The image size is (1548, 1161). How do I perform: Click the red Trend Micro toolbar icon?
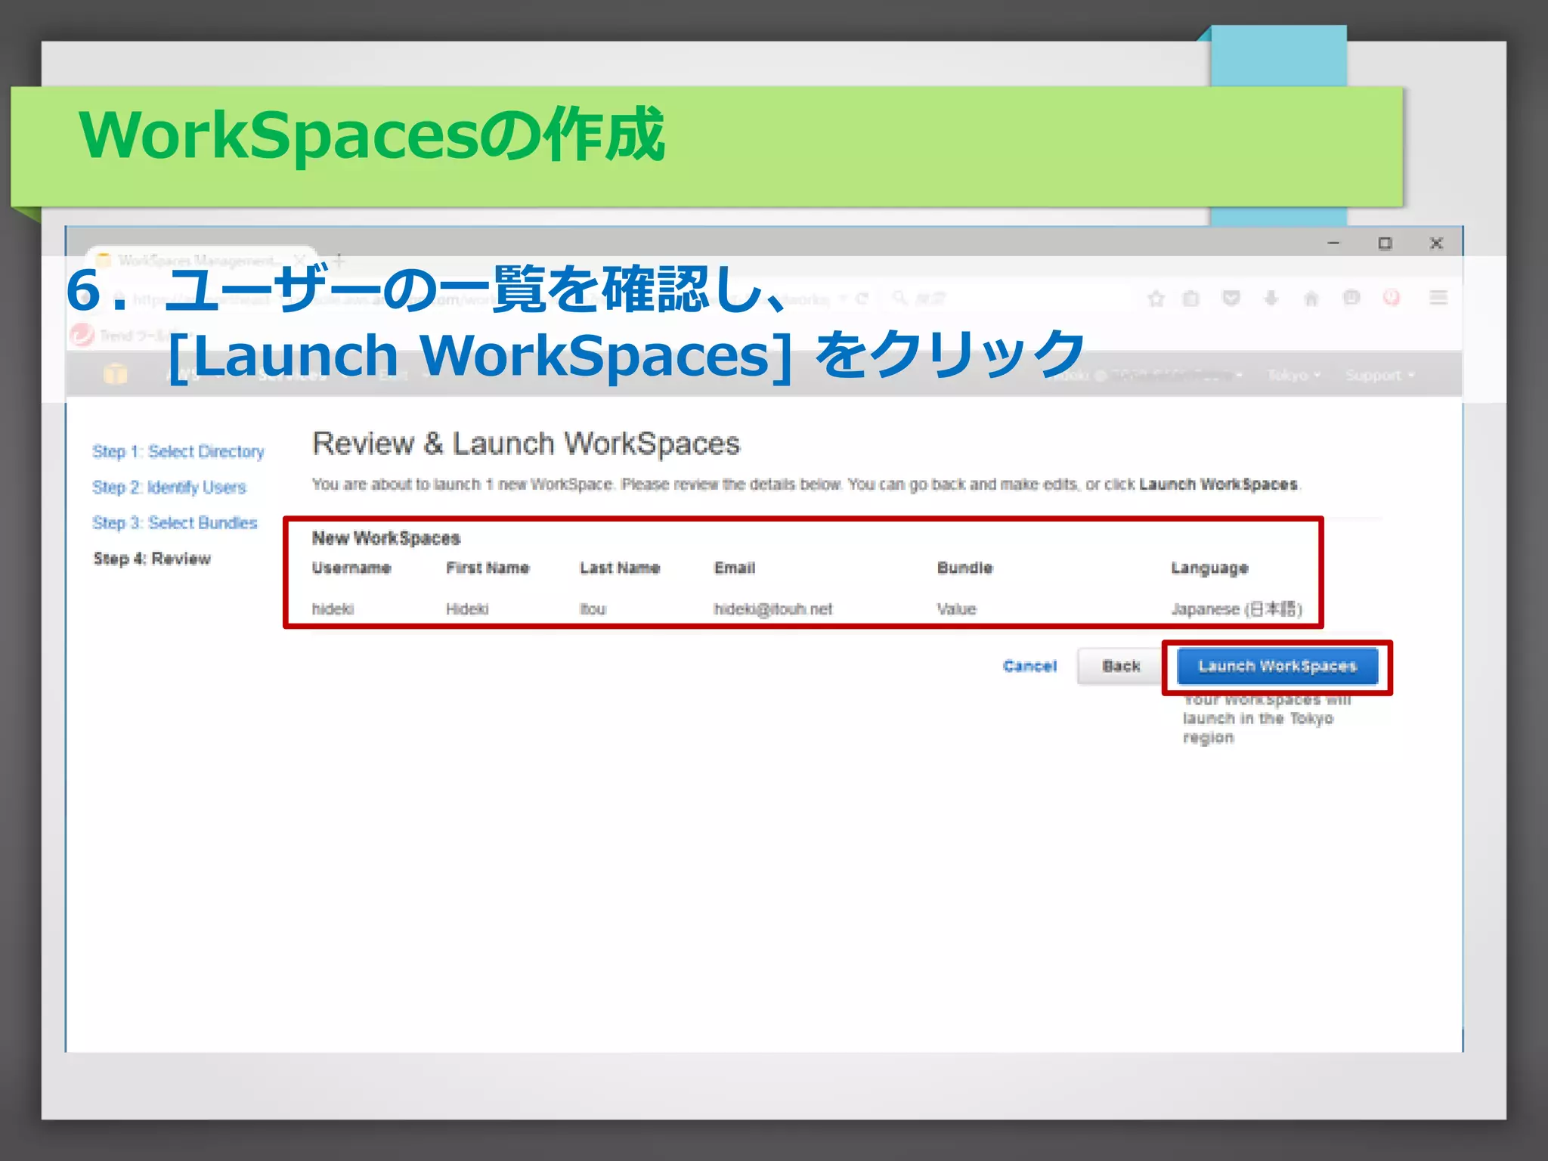(x=1392, y=298)
